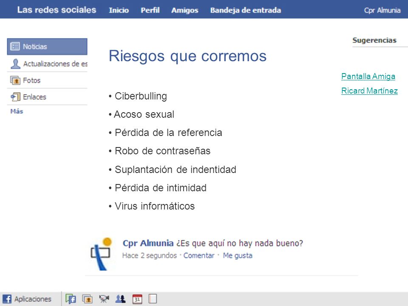Click Comentar under the post
408x306 pixels.
pos(199,255)
